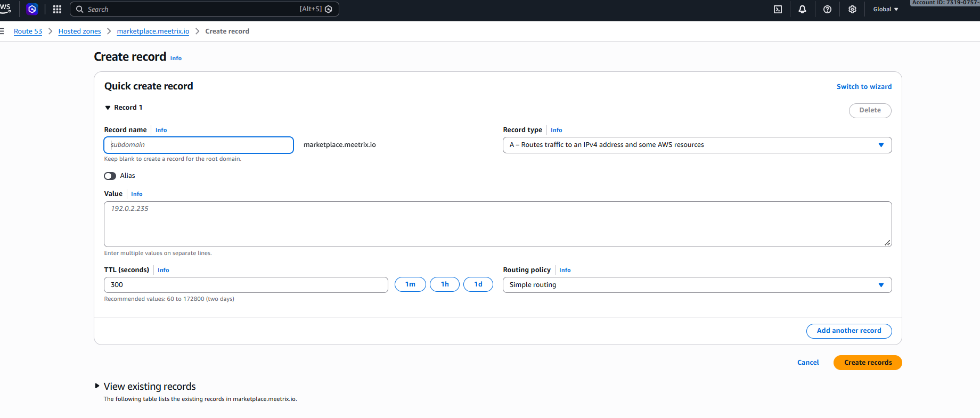Open the Global region dropdown
The height and width of the screenshot is (418, 980).
click(886, 9)
